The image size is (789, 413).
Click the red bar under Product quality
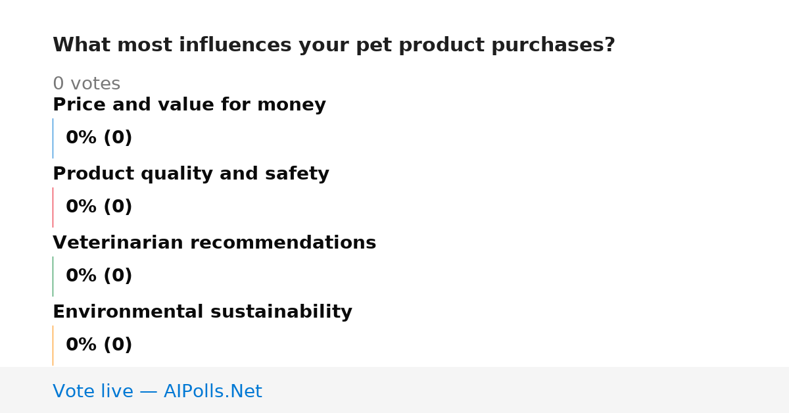53,207
